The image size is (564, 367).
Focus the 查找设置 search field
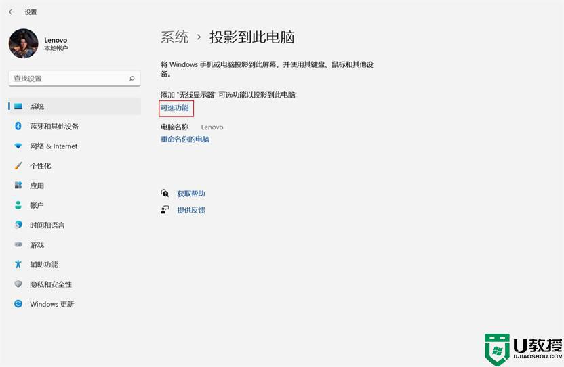[68, 79]
